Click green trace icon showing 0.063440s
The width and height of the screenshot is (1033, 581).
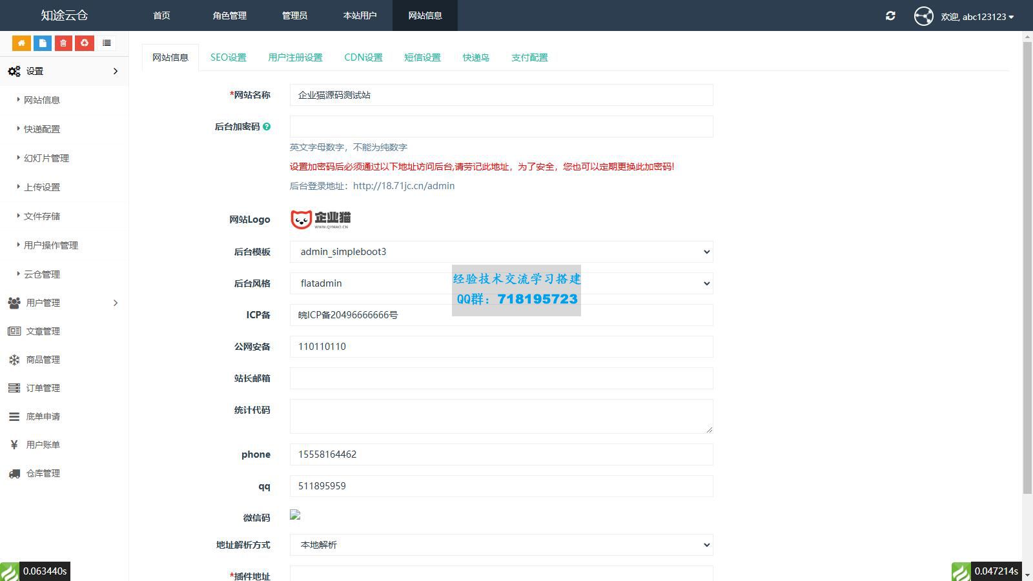[x=10, y=571]
